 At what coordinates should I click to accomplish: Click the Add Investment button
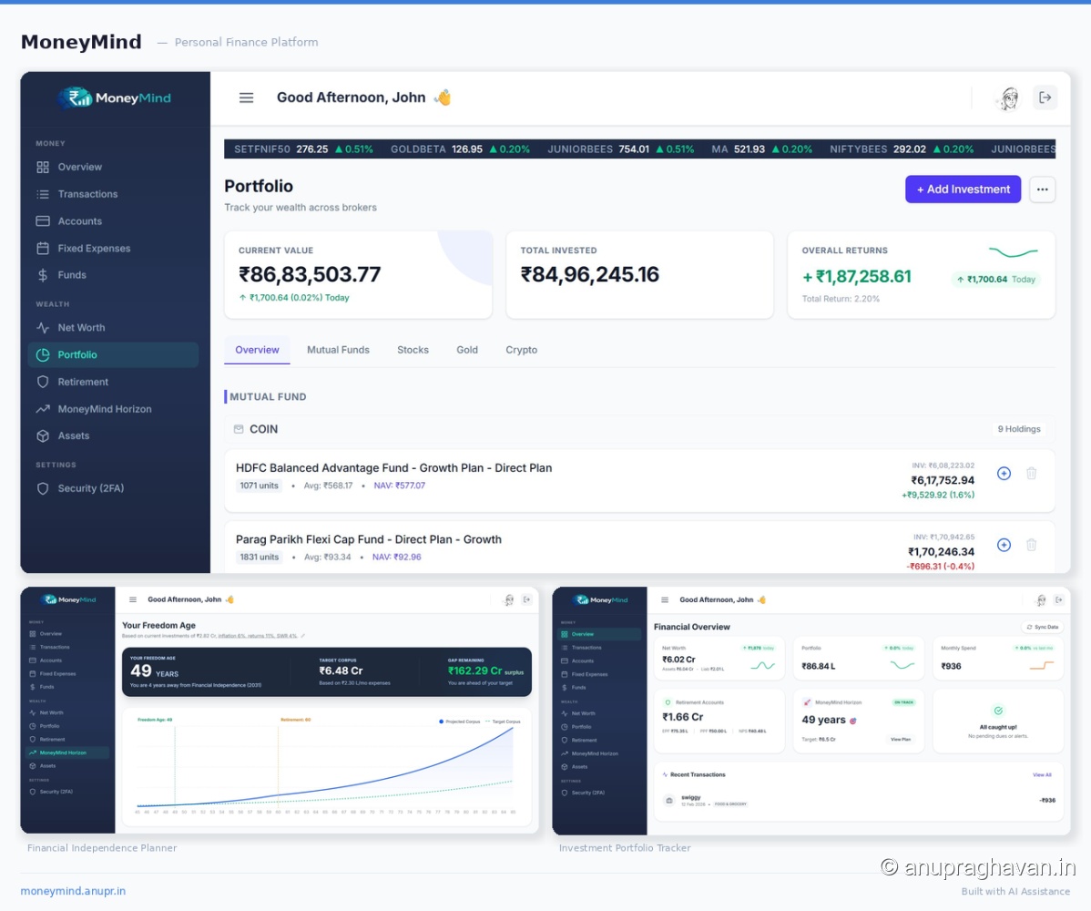tap(963, 189)
